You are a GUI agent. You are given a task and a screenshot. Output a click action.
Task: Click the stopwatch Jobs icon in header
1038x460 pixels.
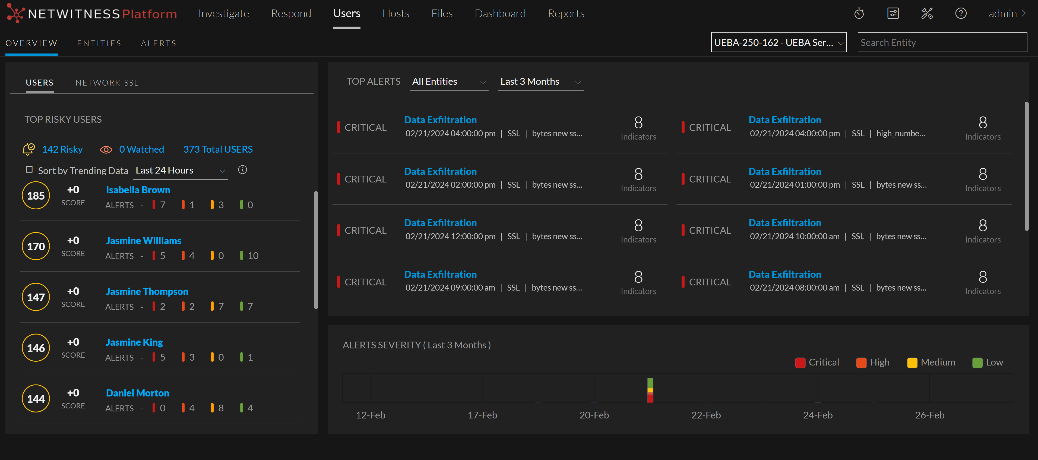coord(859,13)
